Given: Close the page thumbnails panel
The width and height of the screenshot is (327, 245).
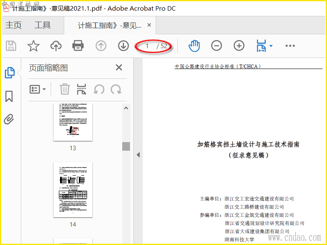Looking at the screenshot, I should (x=119, y=67).
